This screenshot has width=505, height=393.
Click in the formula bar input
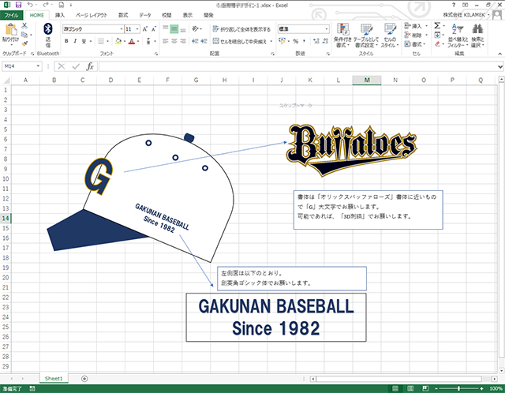(x=298, y=66)
